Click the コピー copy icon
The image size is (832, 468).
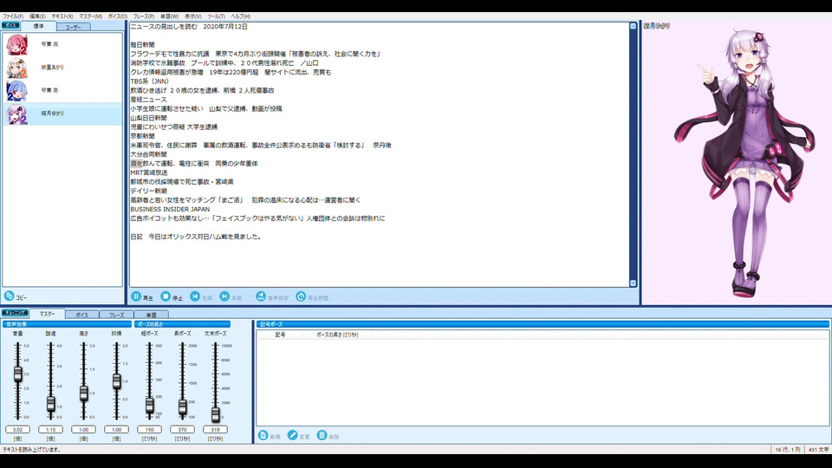[9, 296]
